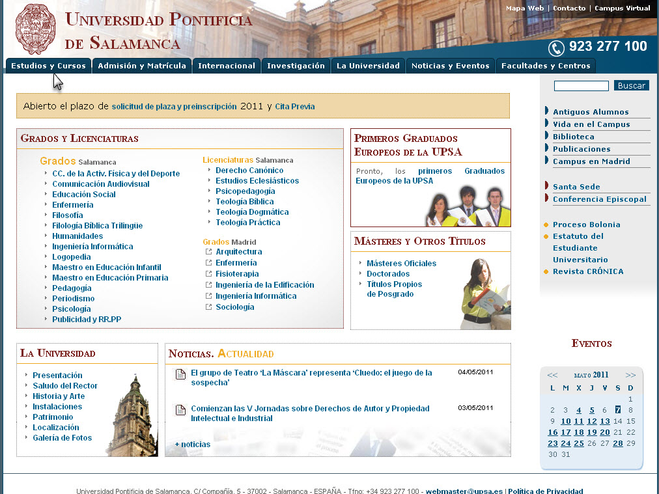Viewport: 659px width, 494px height.
Task: Open the Másteres Oficiales link
Action: pos(401,264)
